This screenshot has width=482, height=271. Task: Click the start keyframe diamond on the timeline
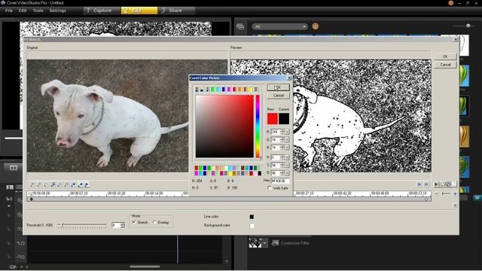point(32,199)
